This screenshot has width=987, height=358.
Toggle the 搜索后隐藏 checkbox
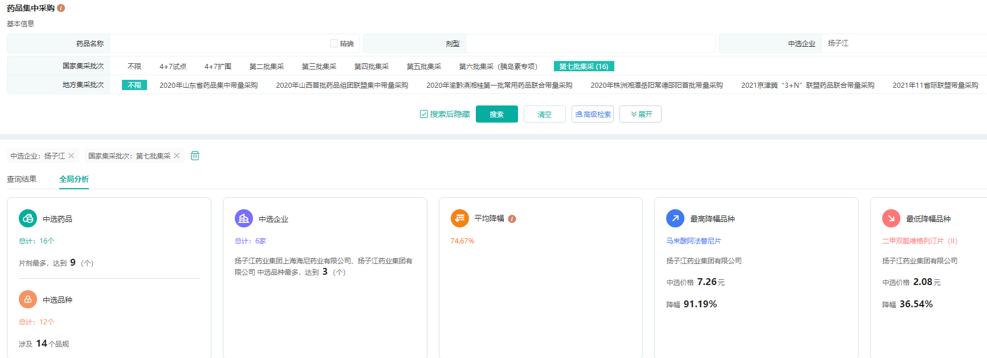coord(424,114)
